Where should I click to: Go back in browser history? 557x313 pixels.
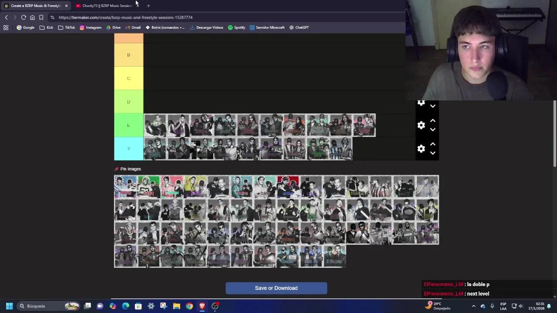click(7, 17)
